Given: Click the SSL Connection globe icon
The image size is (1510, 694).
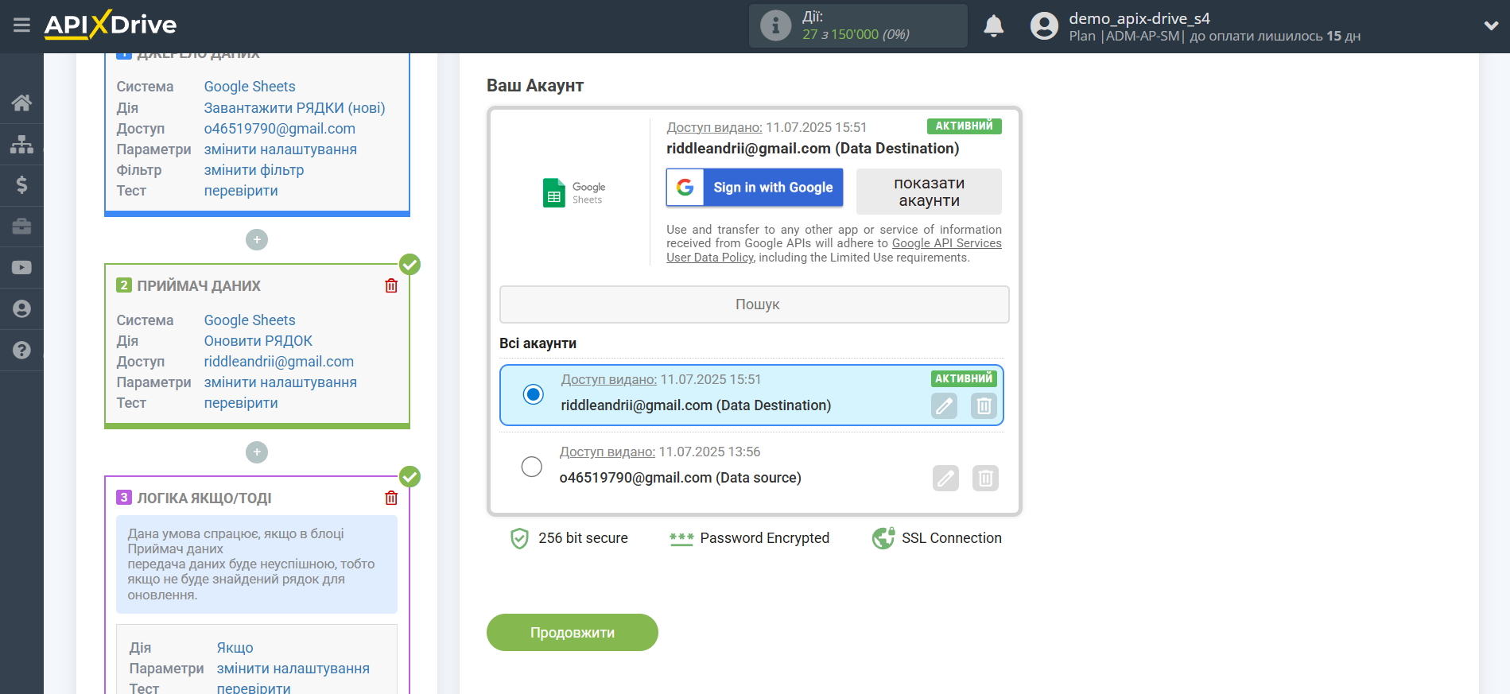Looking at the screenshot, I should click(883, 539).
